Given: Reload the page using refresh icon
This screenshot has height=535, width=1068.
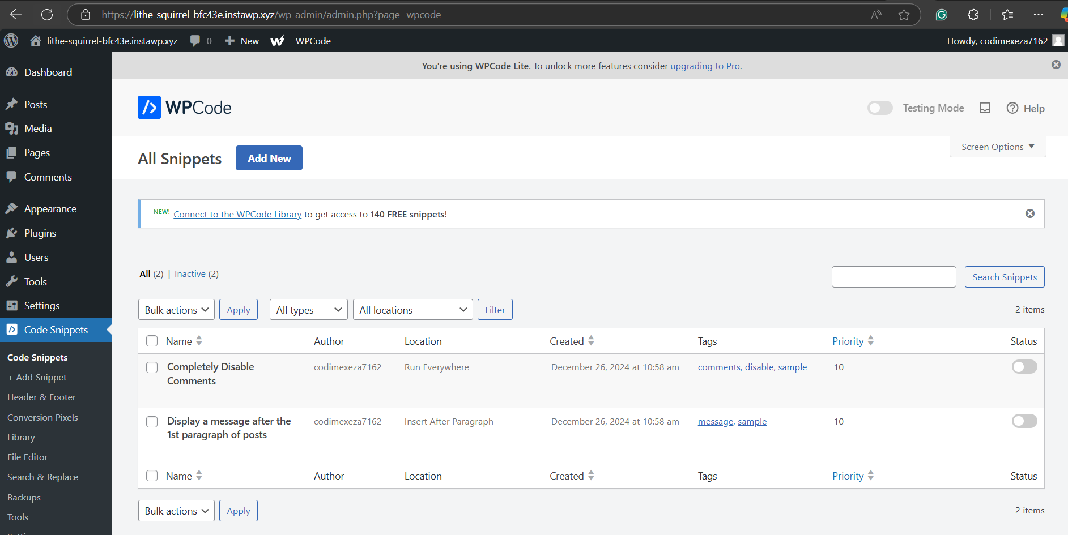Looking at the screenshot, I should [47, 15].
